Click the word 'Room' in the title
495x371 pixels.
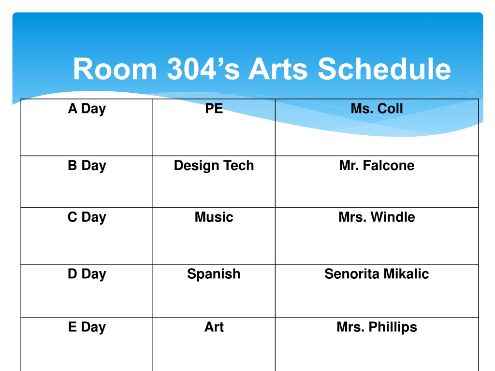tap(115, 69)
